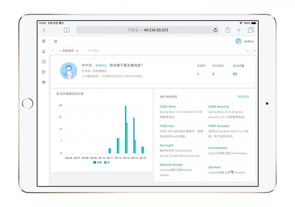Click the Safari share icon
The width and height of the screenshot is (295, 207).
click(227, 30)
